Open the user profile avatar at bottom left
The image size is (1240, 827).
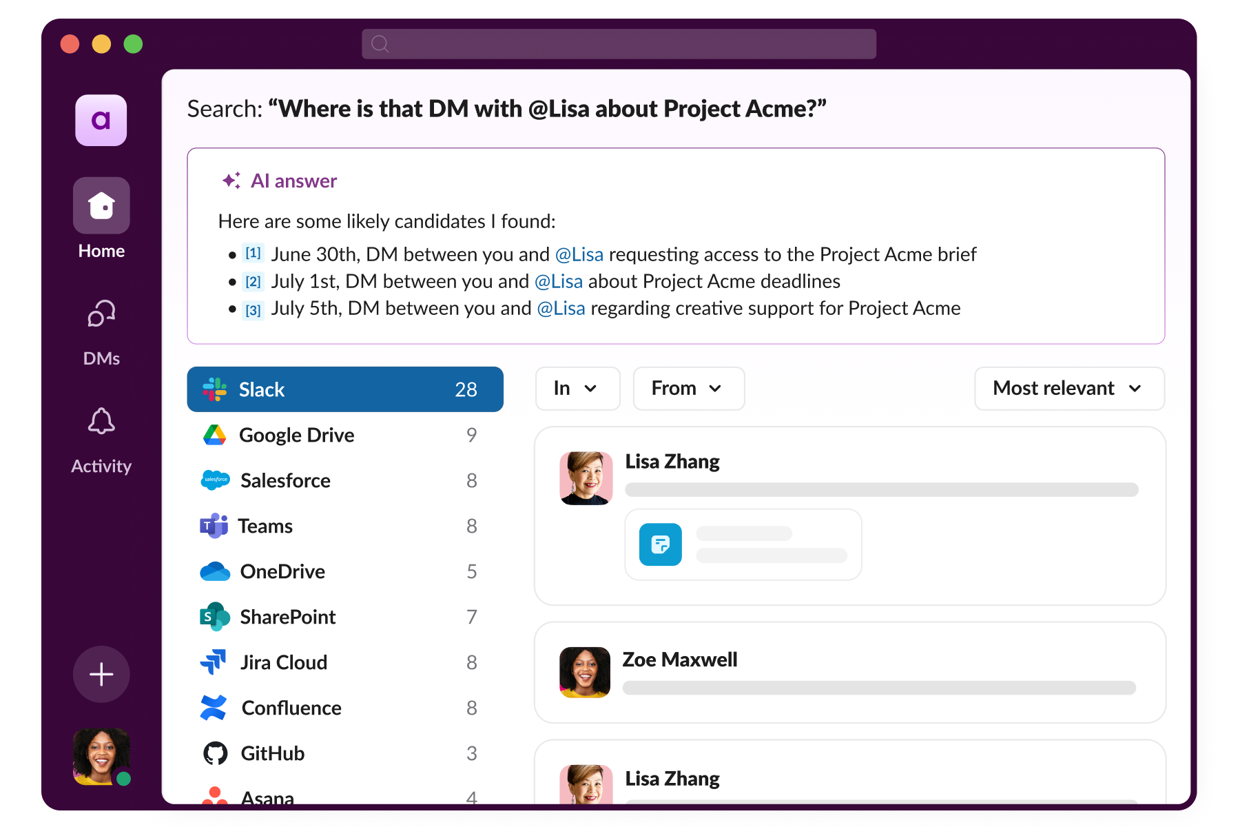tap(101, 756)
